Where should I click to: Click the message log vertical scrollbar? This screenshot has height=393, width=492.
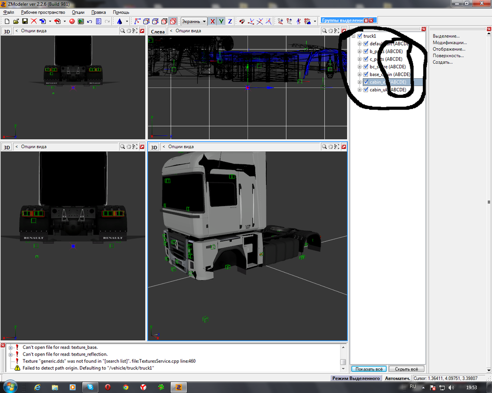(x=343, y=357)
